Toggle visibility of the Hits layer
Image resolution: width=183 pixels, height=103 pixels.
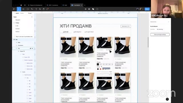[x=32, y=48]
